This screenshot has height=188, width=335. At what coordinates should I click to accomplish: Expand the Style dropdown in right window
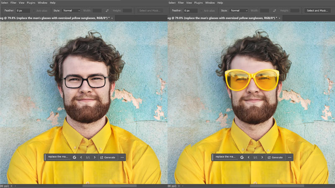[239, 10]
